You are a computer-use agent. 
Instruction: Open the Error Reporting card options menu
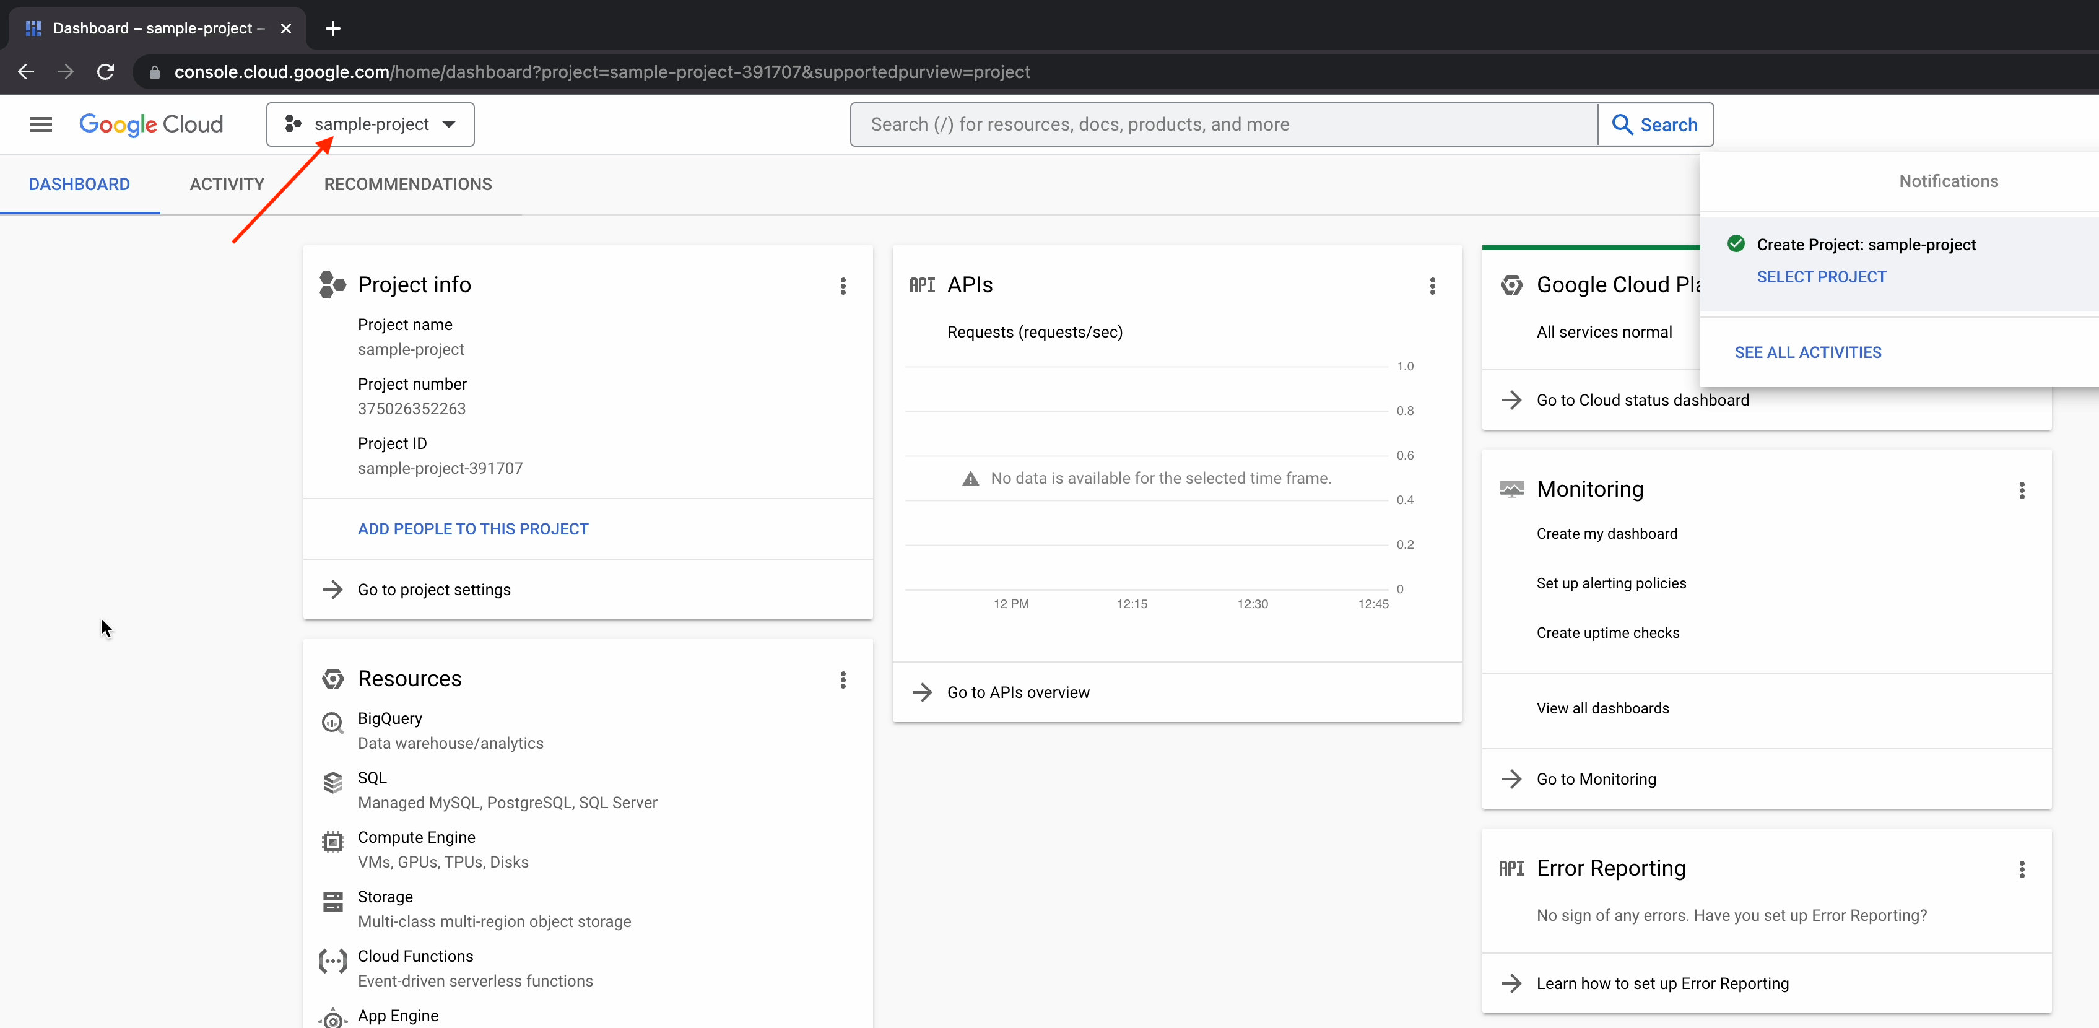(x=2021, y=869)
